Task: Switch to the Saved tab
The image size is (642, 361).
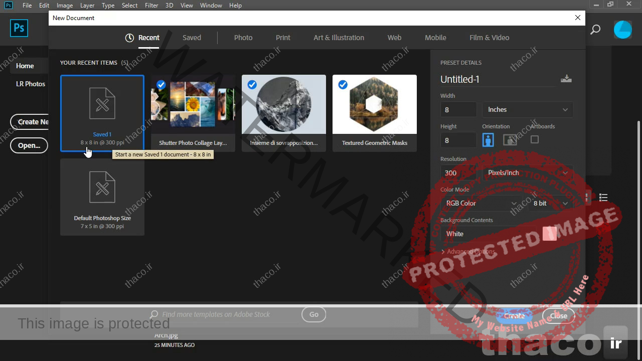Action: (192, 38)
